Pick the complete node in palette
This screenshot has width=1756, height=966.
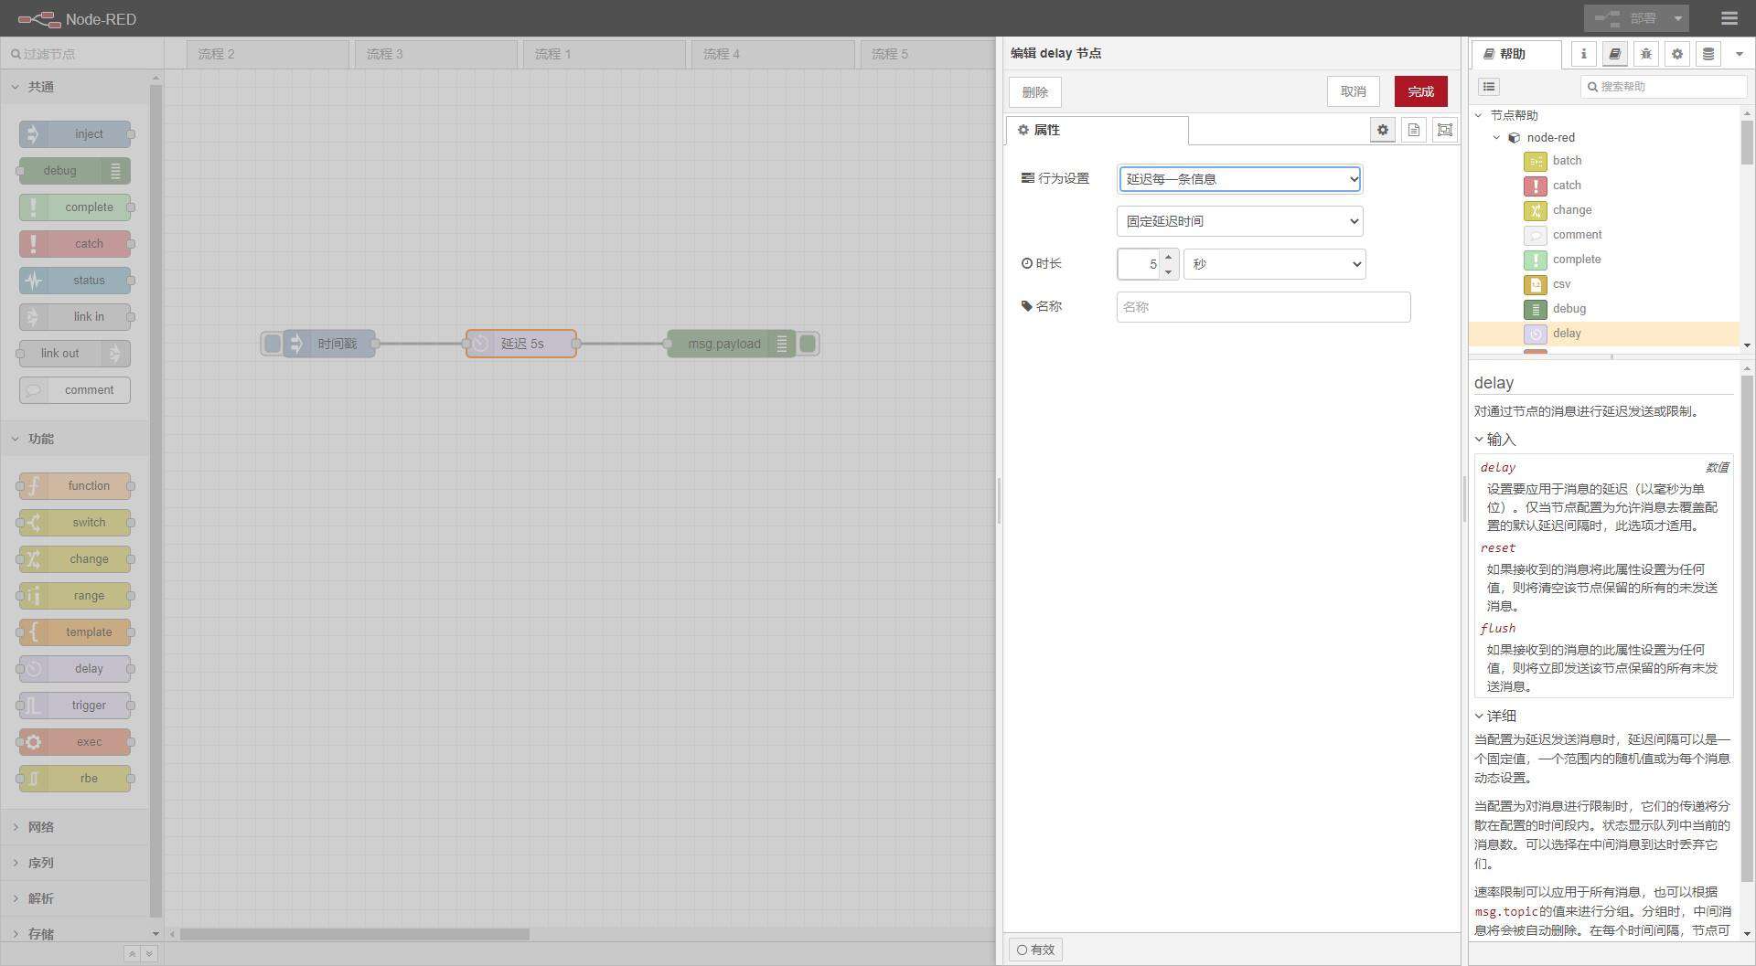(75, 207)
